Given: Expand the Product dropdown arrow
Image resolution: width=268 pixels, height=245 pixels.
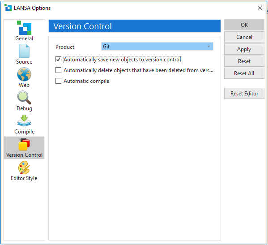Looking at the screenshot, I should [208, 47].
